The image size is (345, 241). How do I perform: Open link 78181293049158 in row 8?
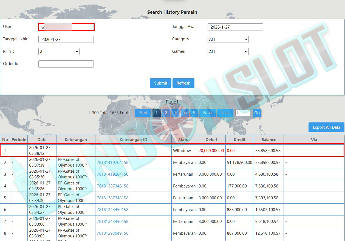click(112, 233)
